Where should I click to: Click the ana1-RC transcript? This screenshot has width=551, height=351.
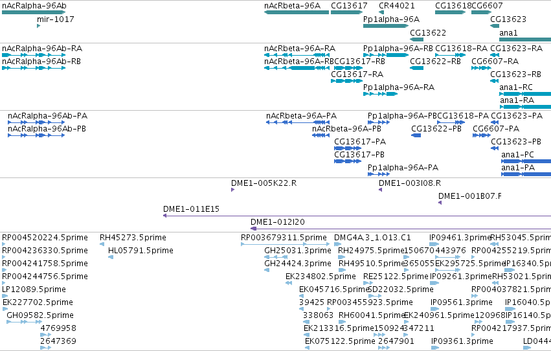point(525,94)
